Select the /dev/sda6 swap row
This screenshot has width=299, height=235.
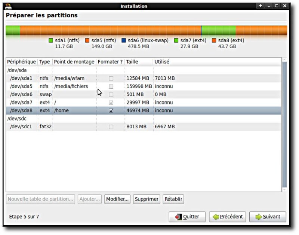click(x=144, y=94)
